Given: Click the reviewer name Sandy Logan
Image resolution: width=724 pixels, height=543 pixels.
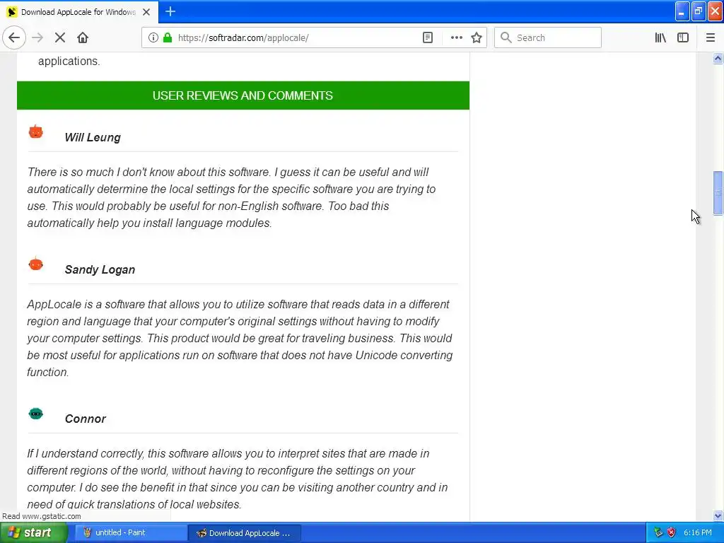Looking at the screenshot, I should (x=100, y=269).
